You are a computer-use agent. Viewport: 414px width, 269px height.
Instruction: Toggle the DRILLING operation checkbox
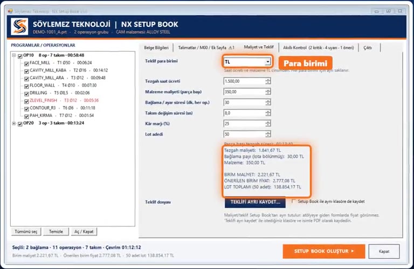(26, 94)
